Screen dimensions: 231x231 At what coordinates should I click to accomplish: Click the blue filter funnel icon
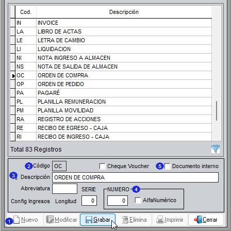click(216, 149)
